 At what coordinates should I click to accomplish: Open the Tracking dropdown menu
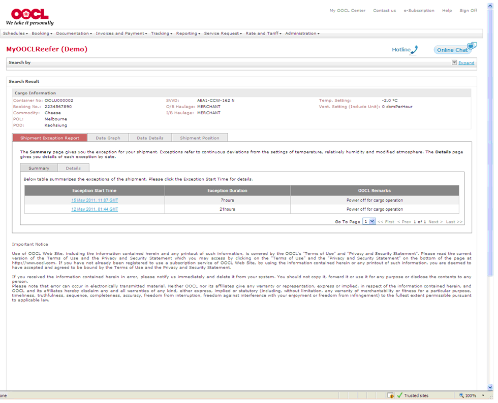[x=162, y=33]
